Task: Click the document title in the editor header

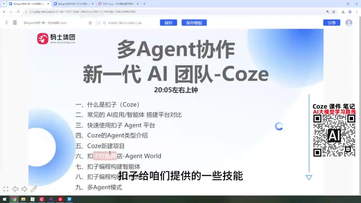Action: coord(45,23)
